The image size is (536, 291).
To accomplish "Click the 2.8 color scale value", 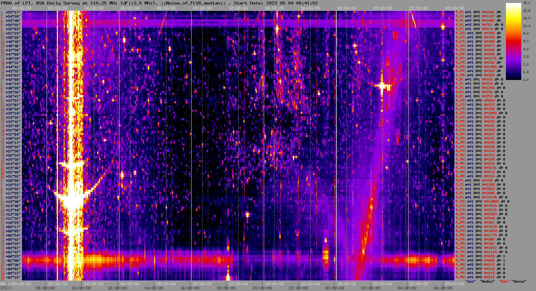I will click(x=526, y=57).
